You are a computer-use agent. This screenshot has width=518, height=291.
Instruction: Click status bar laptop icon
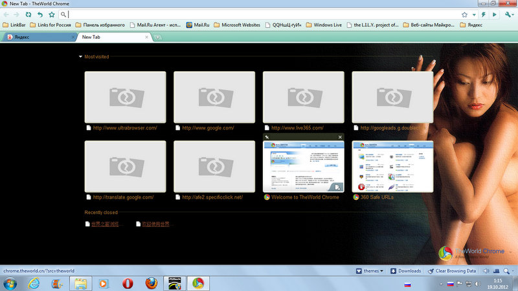(496, 271)
